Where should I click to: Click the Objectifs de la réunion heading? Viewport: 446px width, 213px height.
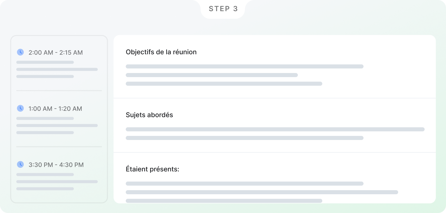coord(161,52)
